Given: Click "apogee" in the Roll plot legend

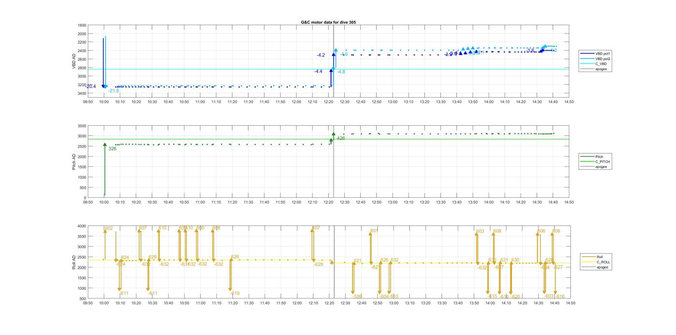Looking at the screenshot, I should click(603, 267).
